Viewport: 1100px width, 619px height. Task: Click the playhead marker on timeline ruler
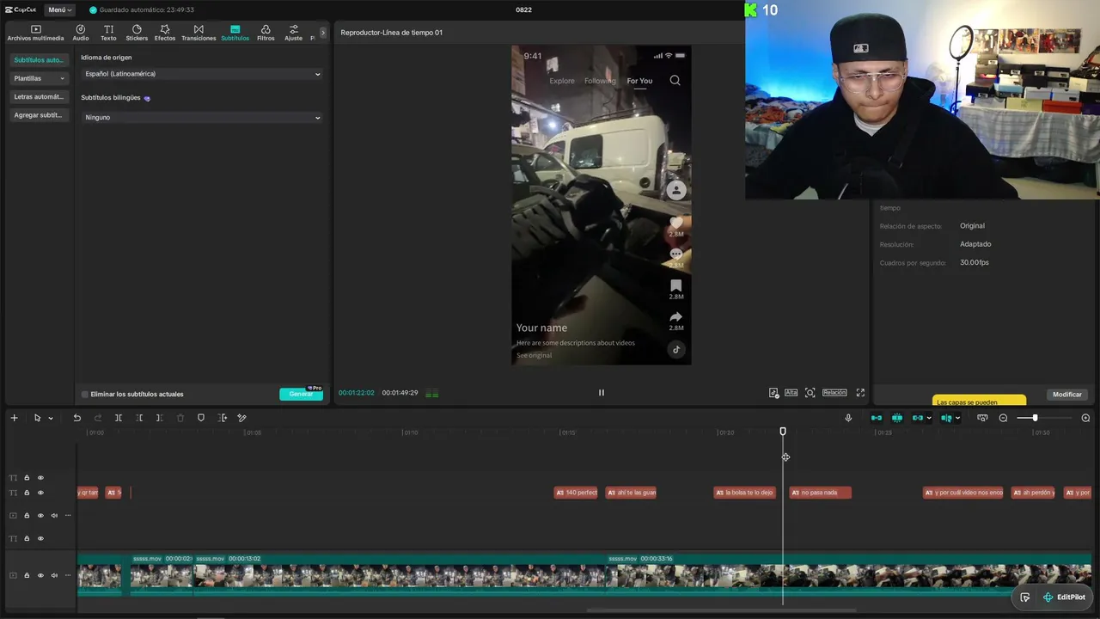click(x=783, y=432)
